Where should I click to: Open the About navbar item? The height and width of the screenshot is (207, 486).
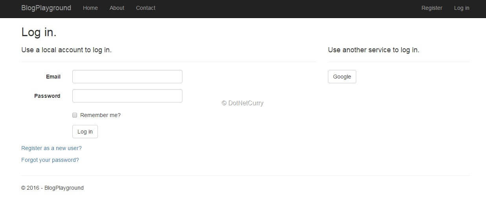tap(117, 8)
